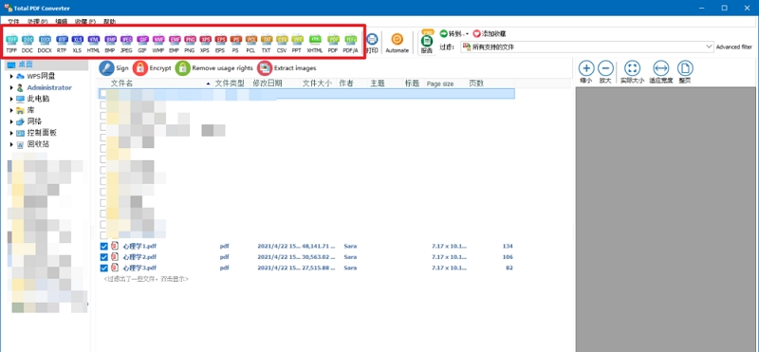Select CSV output format
This screenshot has width=759, height=352.
(282, 43)
